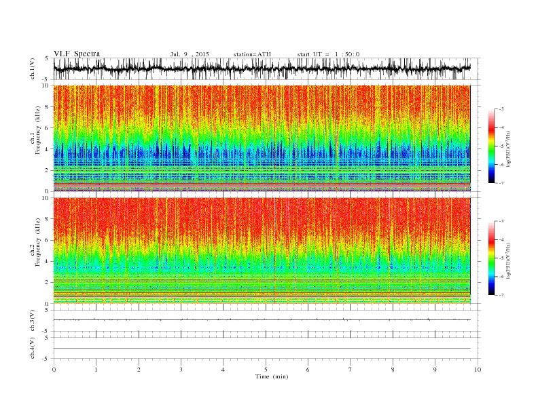Click the "station=ATH" header label
The width and height of the screenshot is (538, 415).
tap(252, 54)
